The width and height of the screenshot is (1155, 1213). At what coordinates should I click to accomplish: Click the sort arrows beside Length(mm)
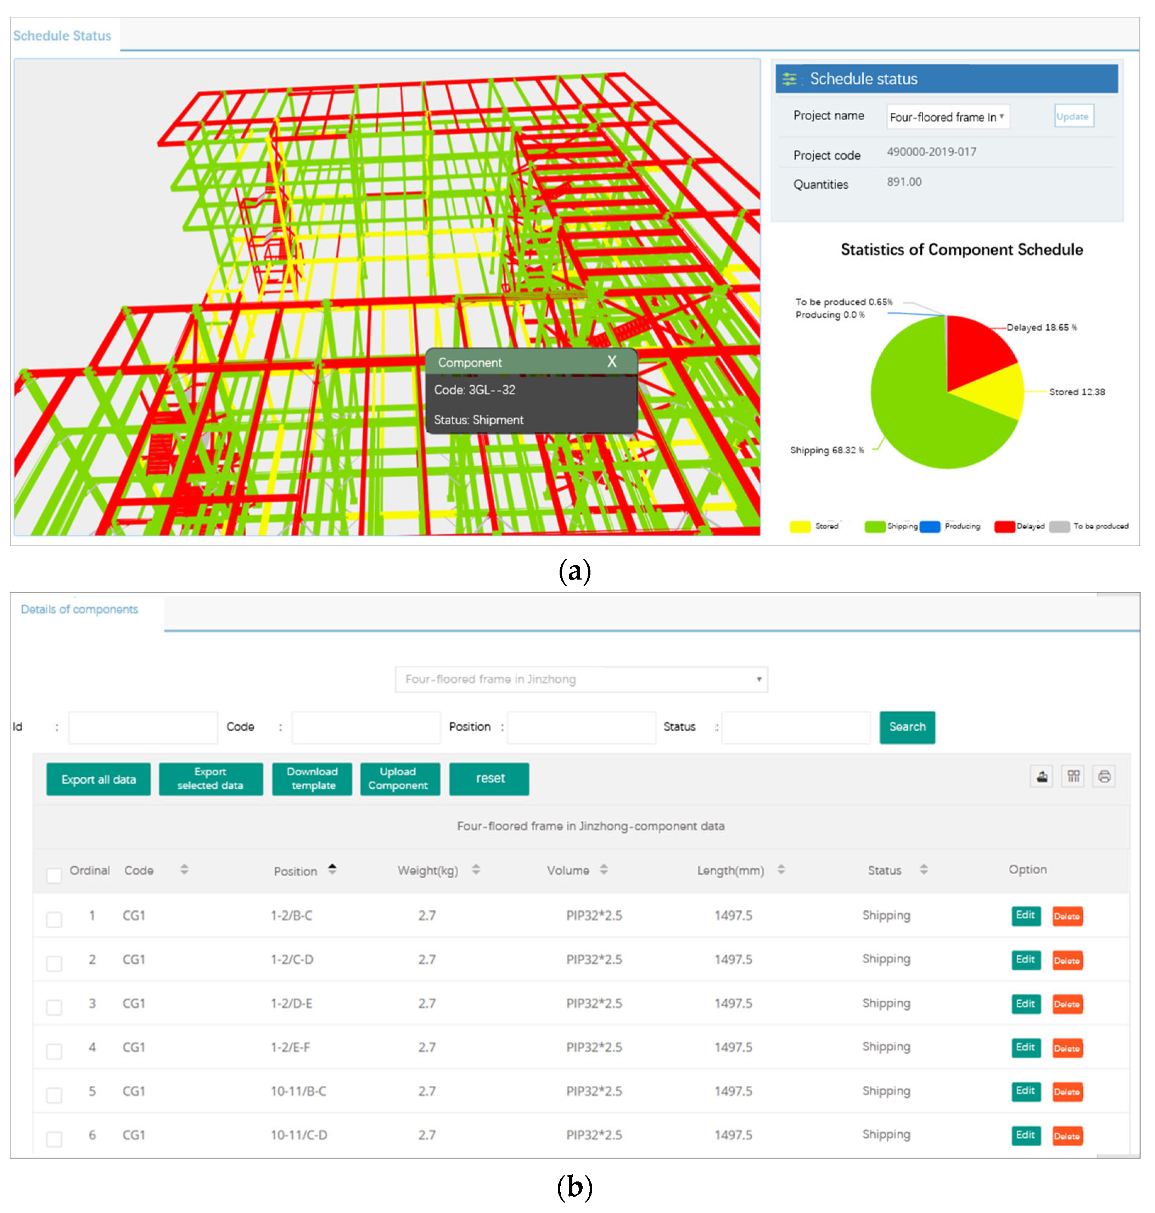pyautogui.click(x=781, y=869)
